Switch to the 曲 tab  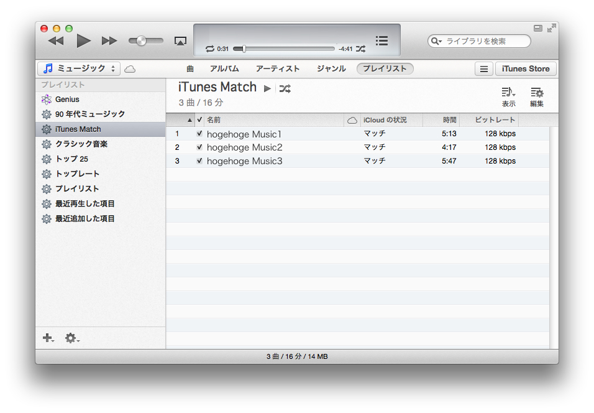click(x=190, y=68)
